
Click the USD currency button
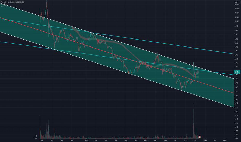[x=236, y=2]
